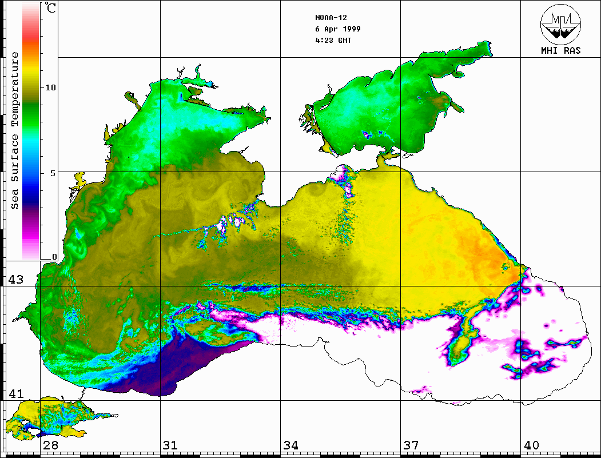Click the latitude label '41'

tap(15, 393)
